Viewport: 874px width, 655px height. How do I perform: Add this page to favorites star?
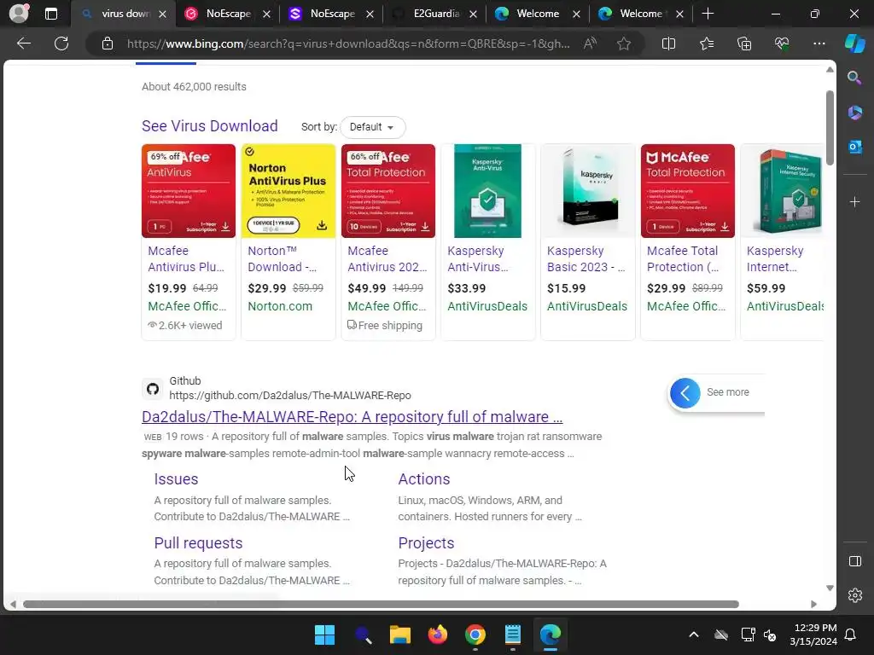pyautogui.click(x=624, y=43)
